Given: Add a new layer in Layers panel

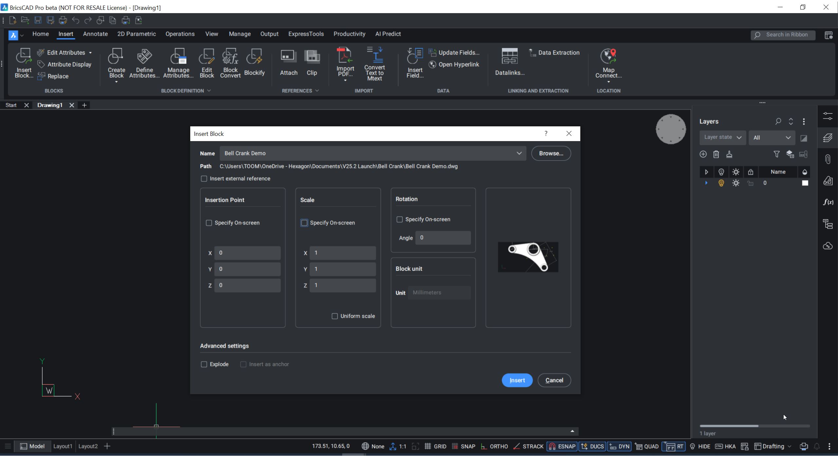Looking at the screenshot, I should pyautogui.click(x=703, y=154).
